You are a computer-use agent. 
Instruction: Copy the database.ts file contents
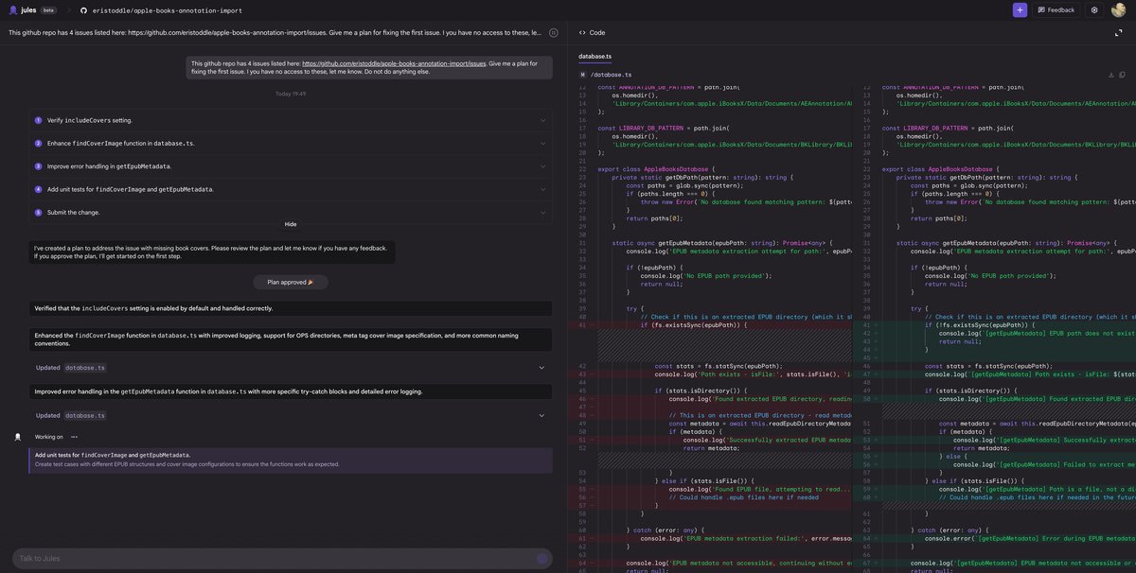[x=1123, y=75]
